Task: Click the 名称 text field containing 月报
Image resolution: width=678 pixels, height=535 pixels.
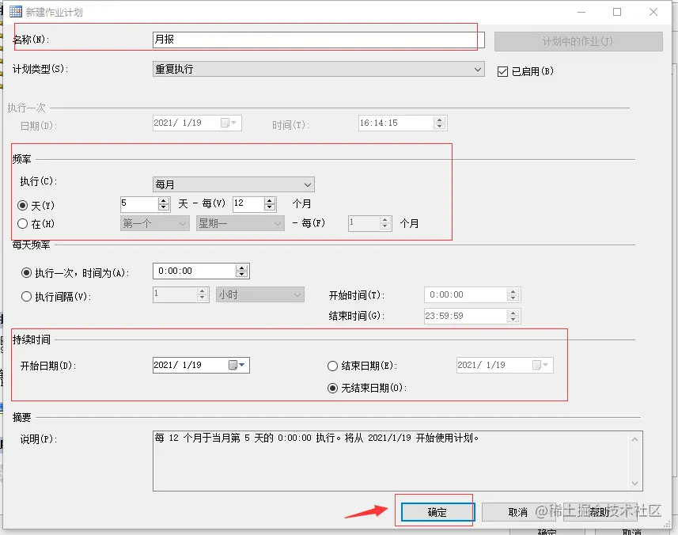Action: tap(318, 40)
